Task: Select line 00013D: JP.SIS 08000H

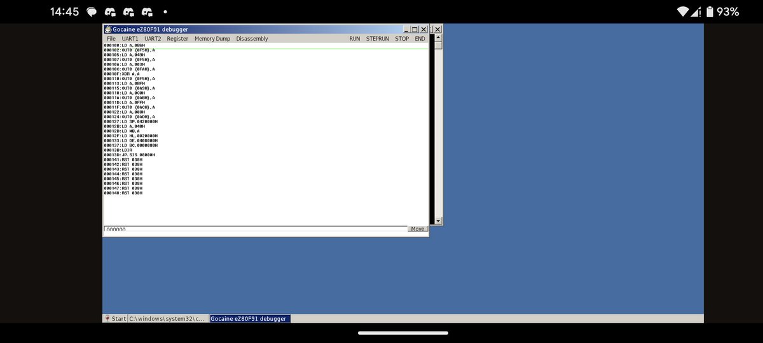Action: click(x=130, y=155)
